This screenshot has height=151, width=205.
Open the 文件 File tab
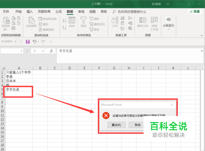[6, 12]
